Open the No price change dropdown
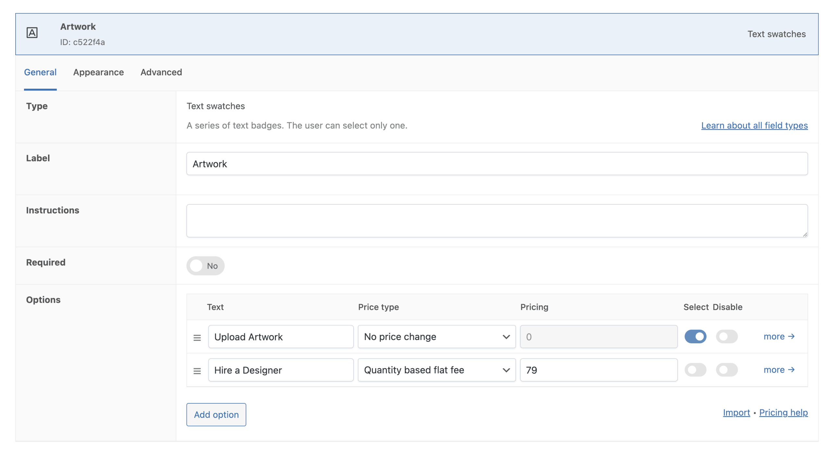The width and height of the screenshot is (831, 453). point(436,337)
